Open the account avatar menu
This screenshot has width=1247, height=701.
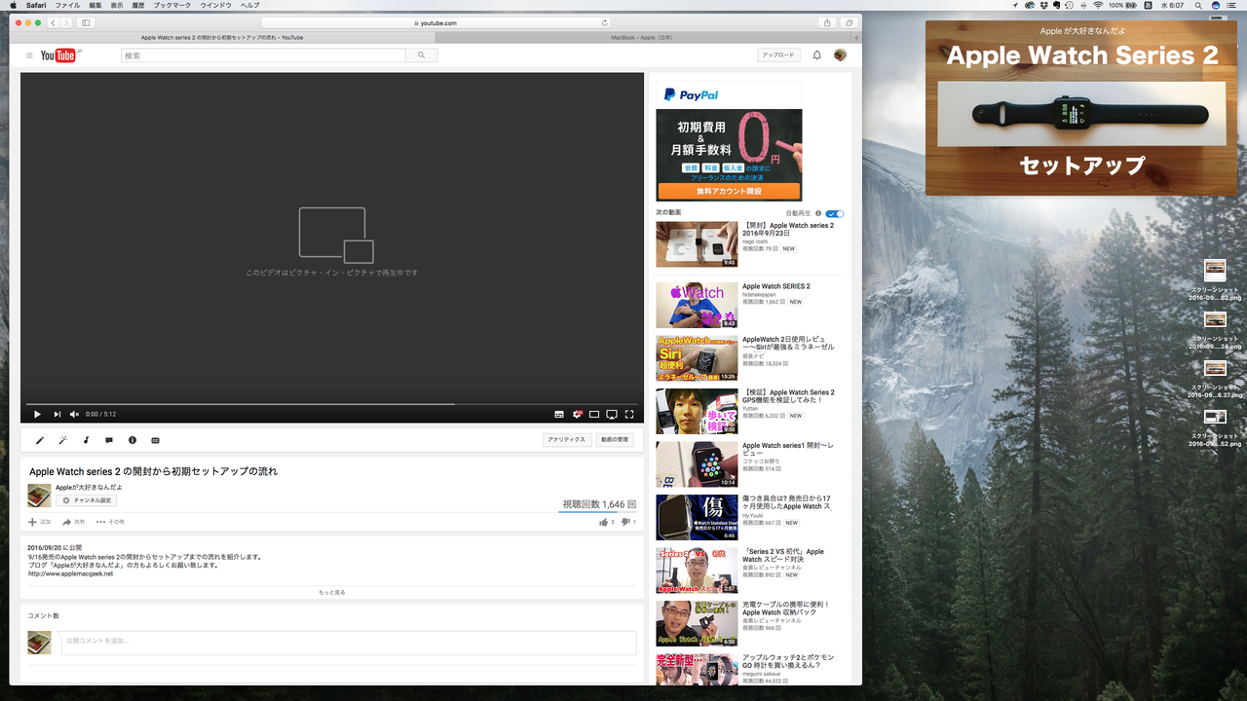click(x=840, y=55)
